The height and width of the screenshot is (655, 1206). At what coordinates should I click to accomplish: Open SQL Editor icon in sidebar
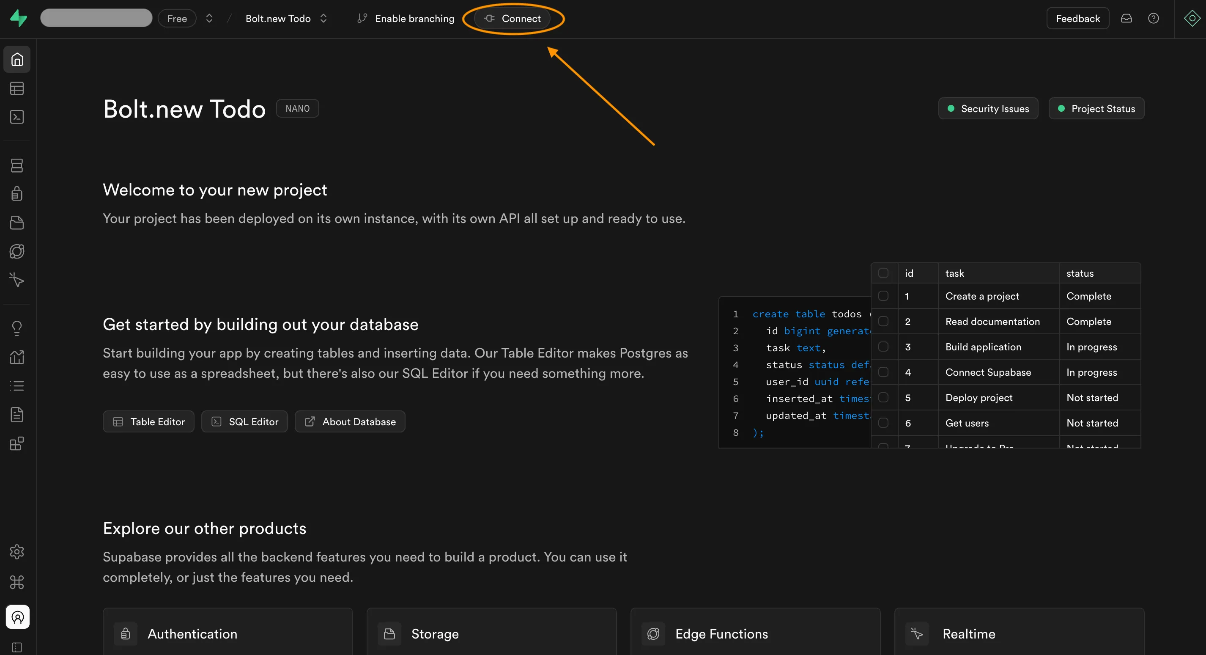[x=17, y=117]
